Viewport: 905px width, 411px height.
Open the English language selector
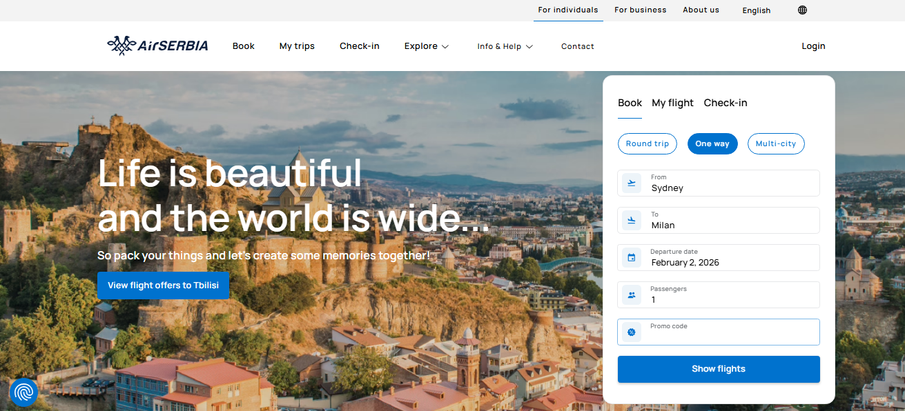pyautogui.click(x=756, y=10)
